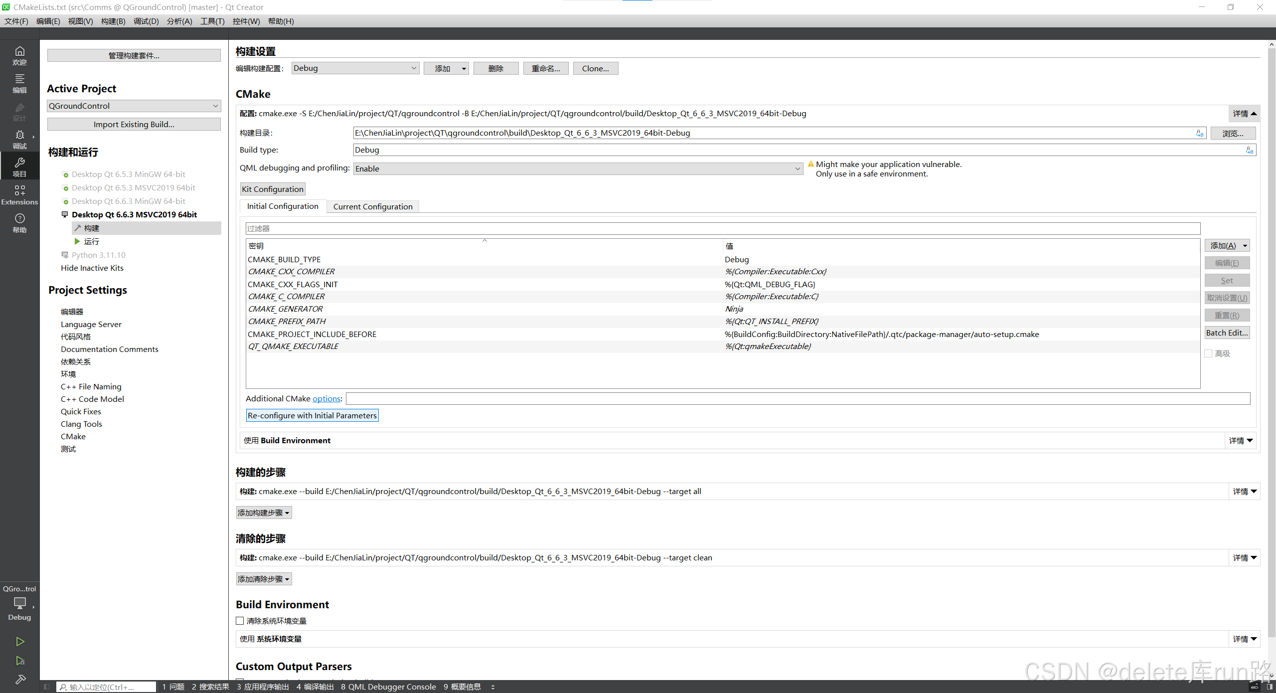
Task: Enable the 清除系统环境变量 checkbox
Action: pos(240,621)
